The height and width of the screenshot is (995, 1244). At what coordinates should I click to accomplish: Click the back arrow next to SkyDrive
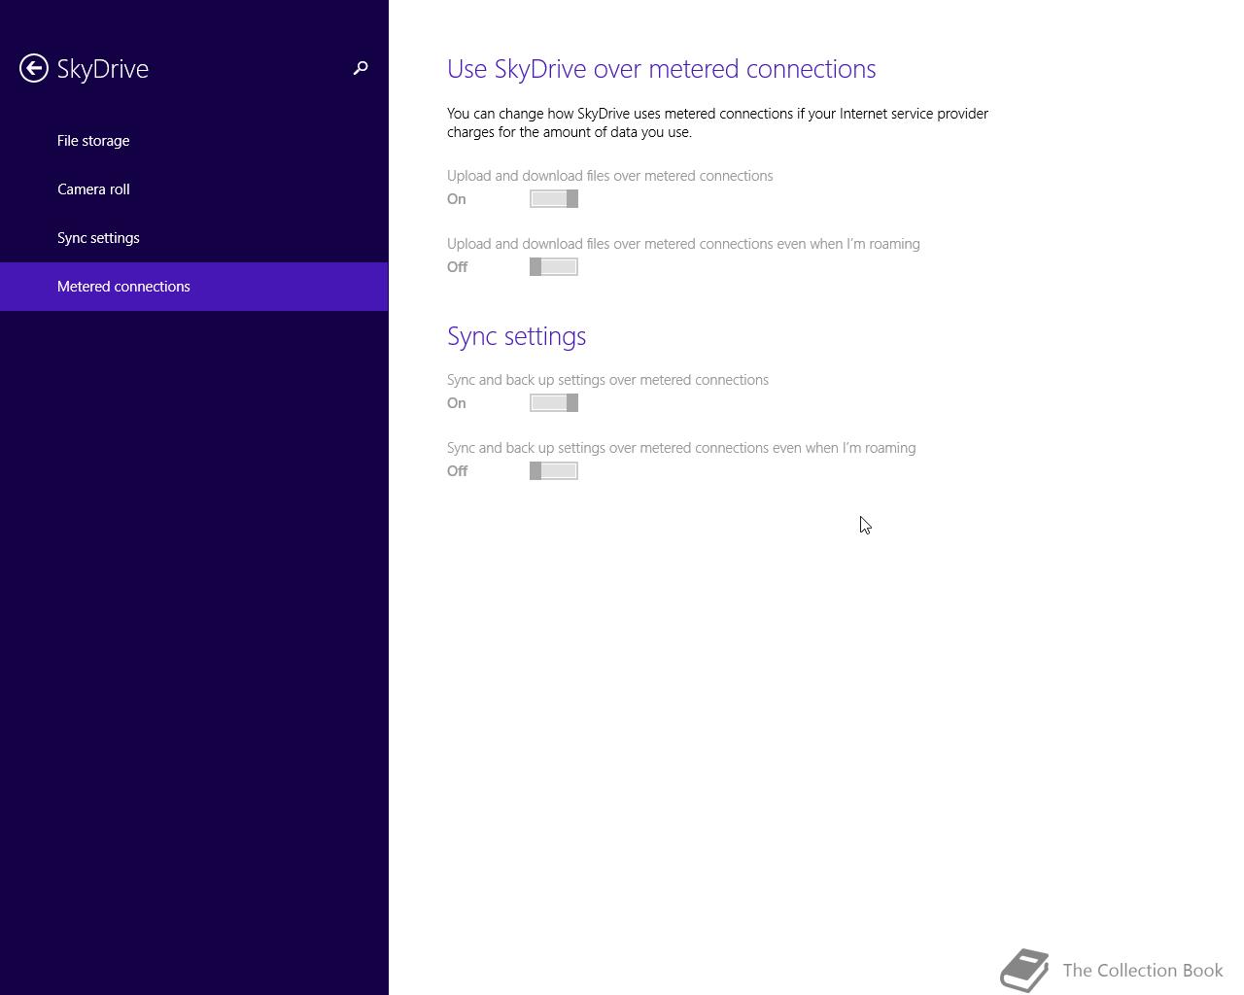34,68
